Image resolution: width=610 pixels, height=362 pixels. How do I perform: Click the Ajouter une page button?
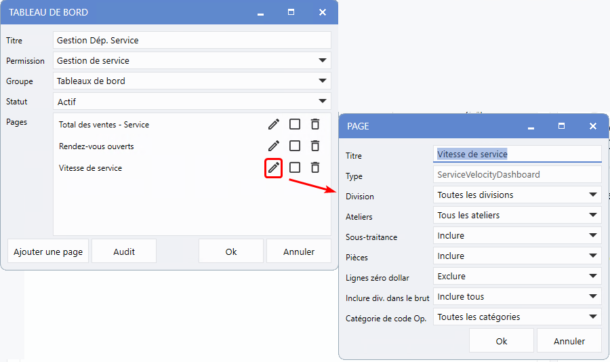tap(48, 252)
